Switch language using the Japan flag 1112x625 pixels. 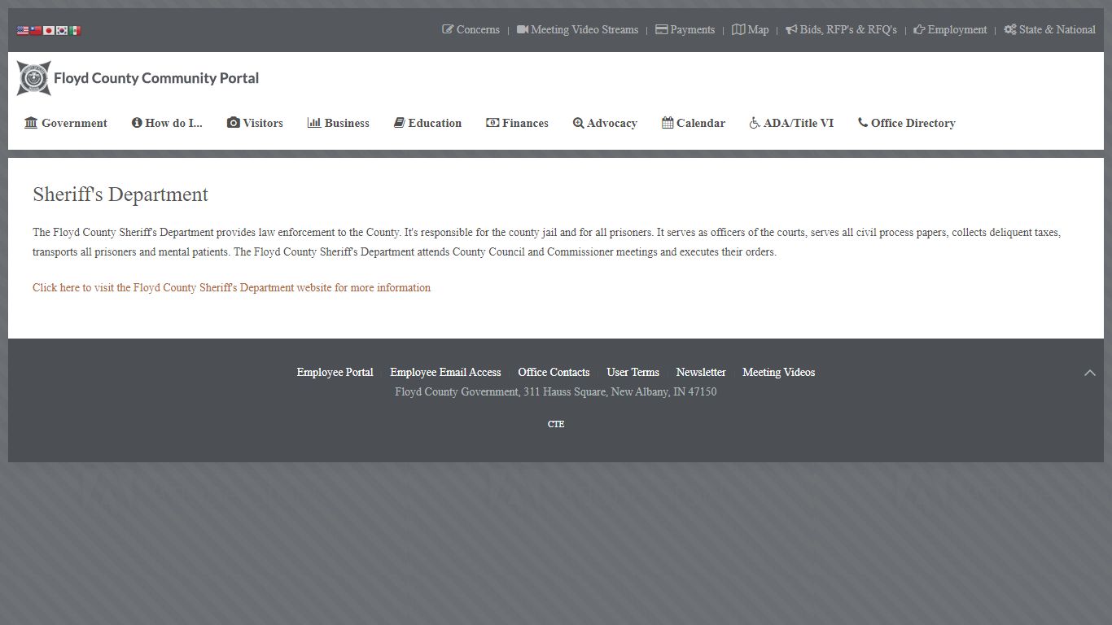49,30
